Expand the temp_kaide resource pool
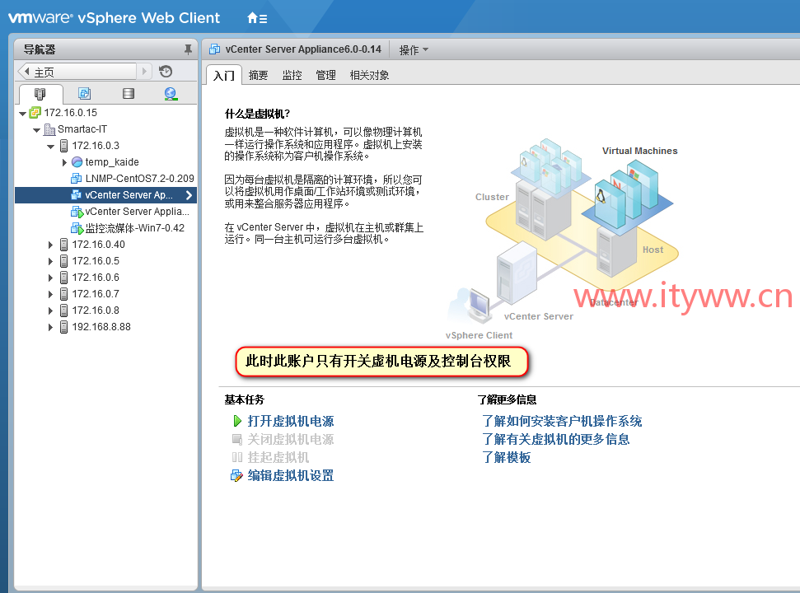This screenshot has height=593, width=800. 64,162
